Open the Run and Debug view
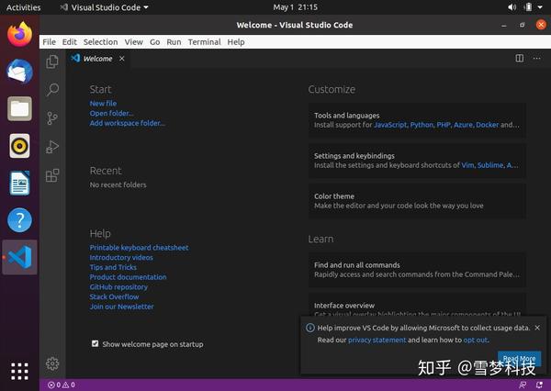This screenshot has width=551, height=391. (x=52, y=147)
